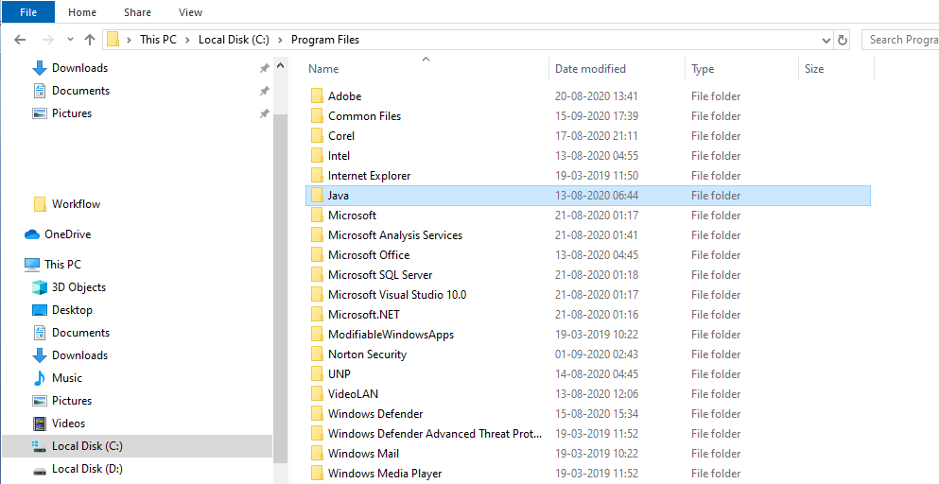
Task: Select the Norton Security folder icon
Action: pyautogui.click(x=317, y=354)
